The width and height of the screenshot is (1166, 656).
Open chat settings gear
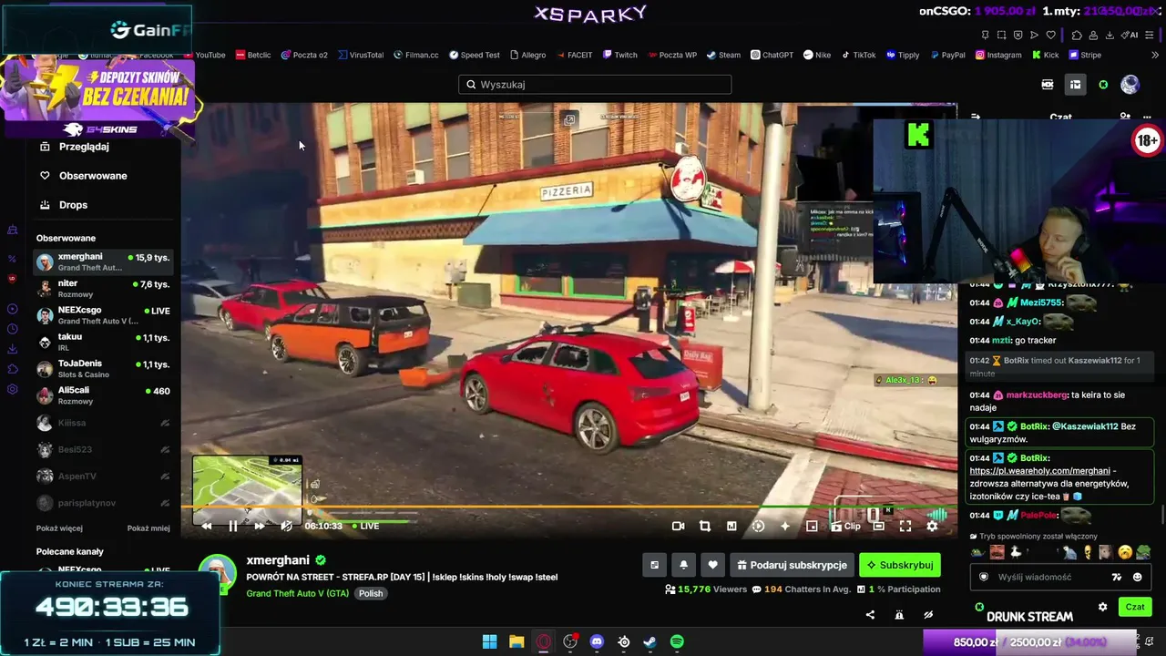click(x=1102, y=607)
